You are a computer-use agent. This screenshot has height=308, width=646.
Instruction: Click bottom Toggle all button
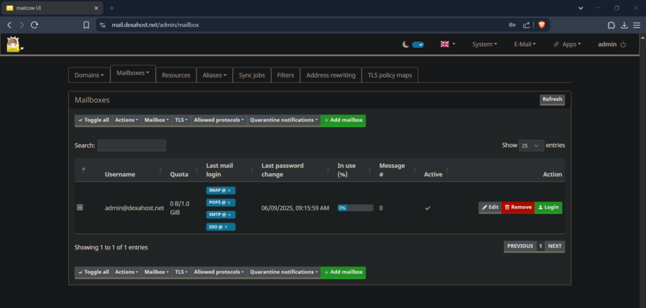93,272
